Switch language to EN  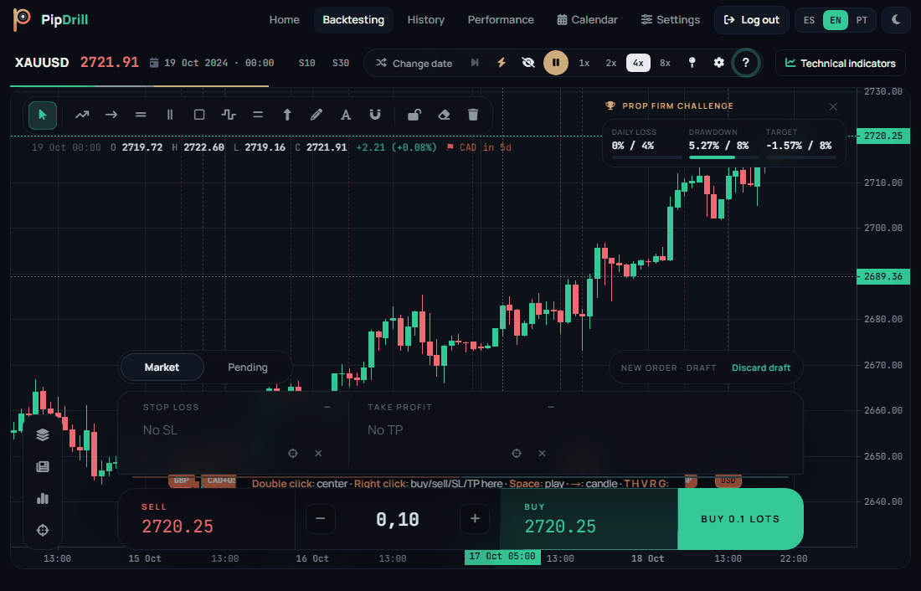tap(836, 20)
